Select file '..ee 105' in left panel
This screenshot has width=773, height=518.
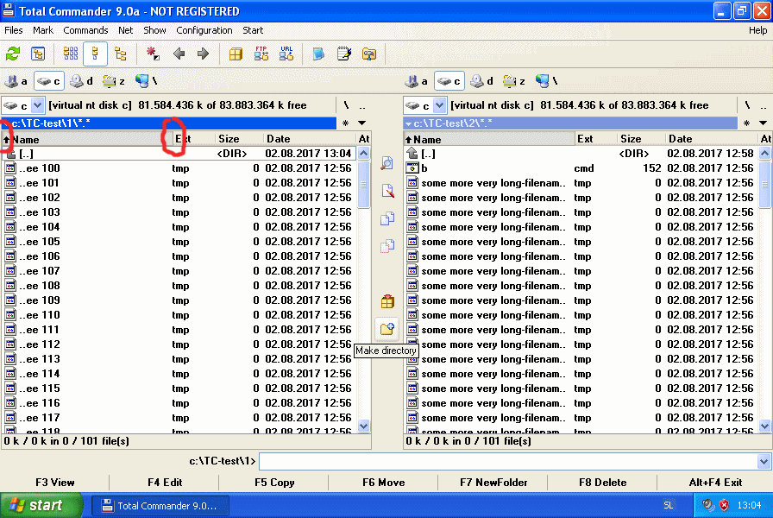tap(180, 242)
